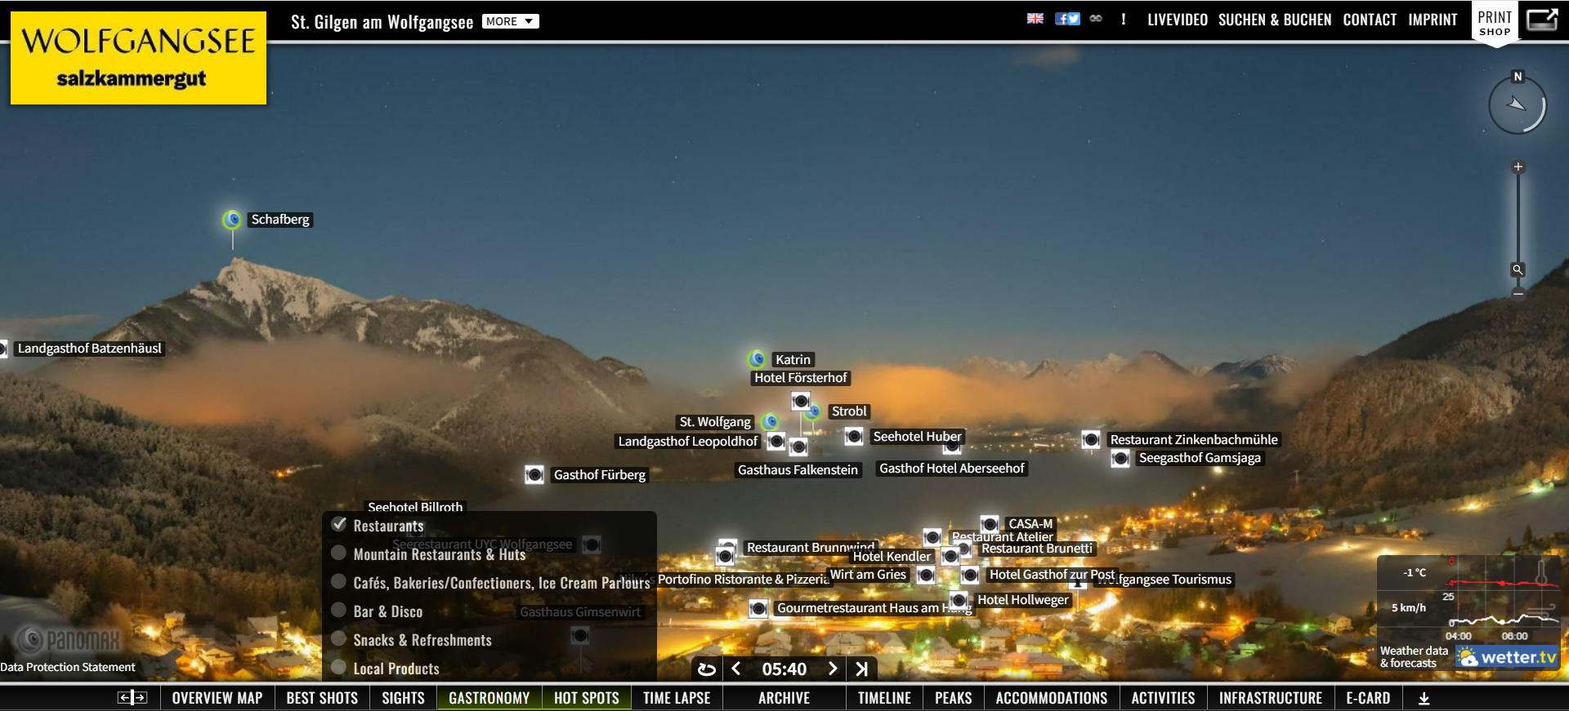Go to the next image time
The height and width of the screenshot is (711, 1569).
pos(833,669)
